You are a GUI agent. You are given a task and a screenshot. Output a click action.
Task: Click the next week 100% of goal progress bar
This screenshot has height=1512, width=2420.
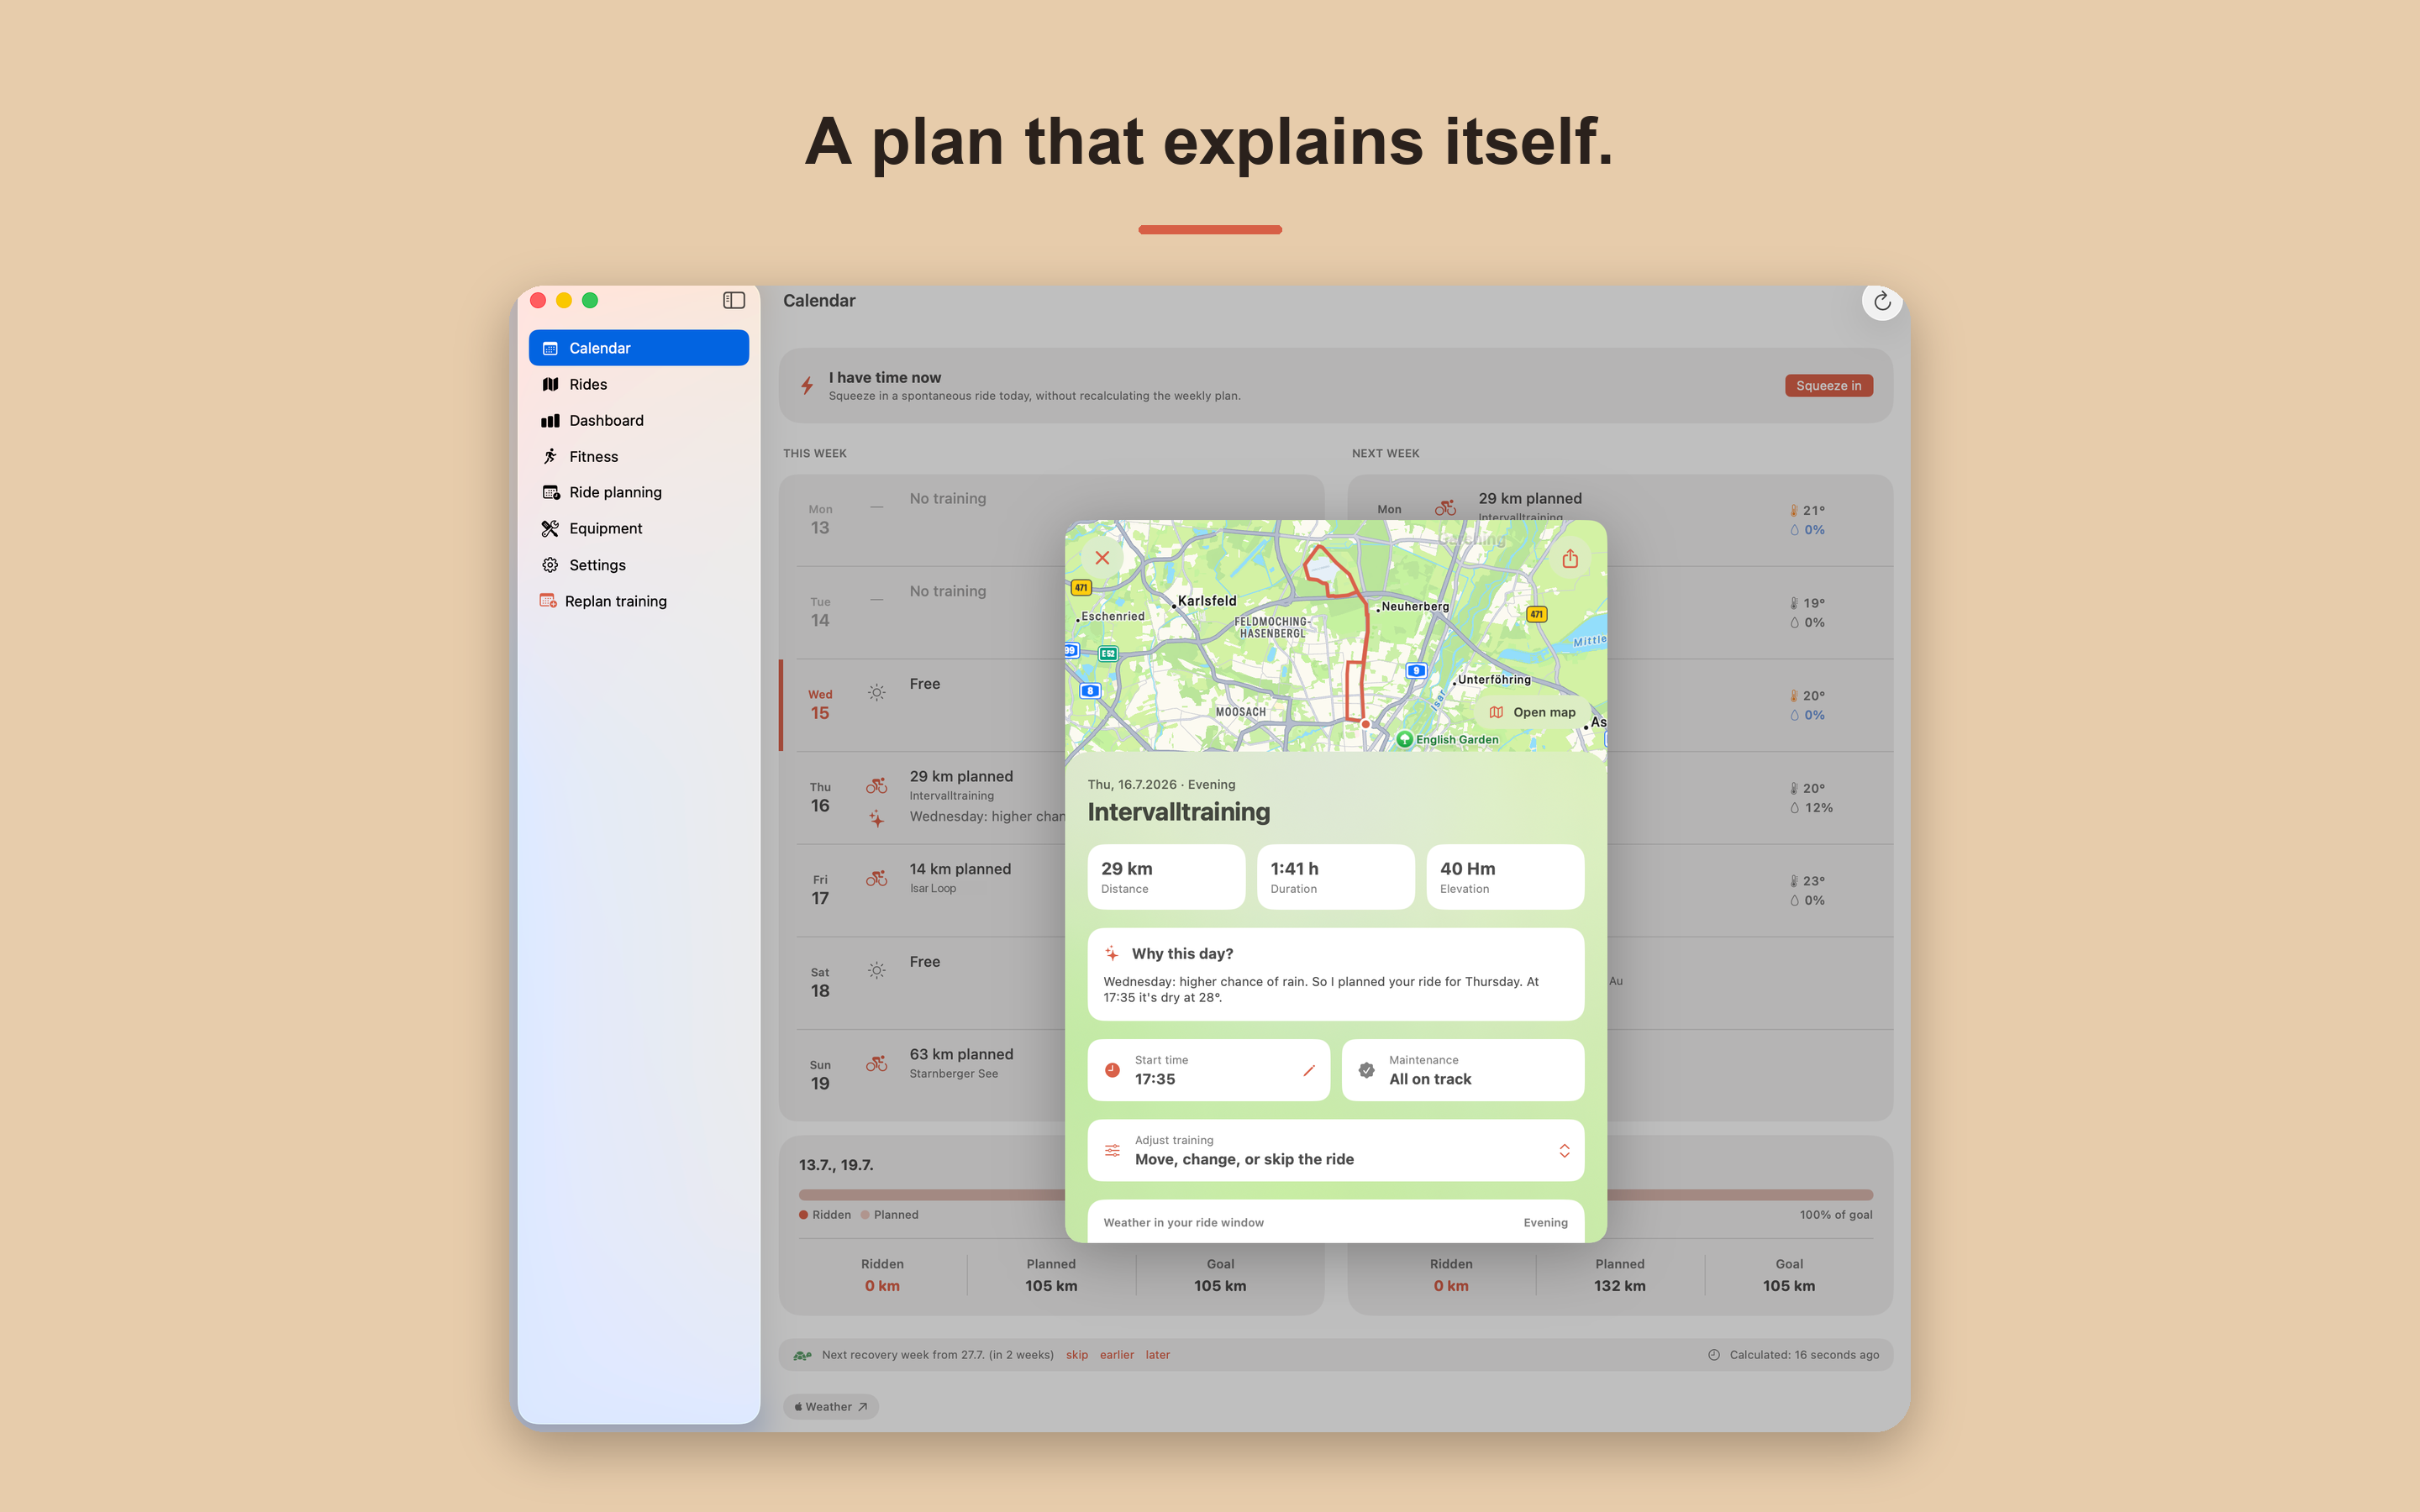[1740, 1194]
